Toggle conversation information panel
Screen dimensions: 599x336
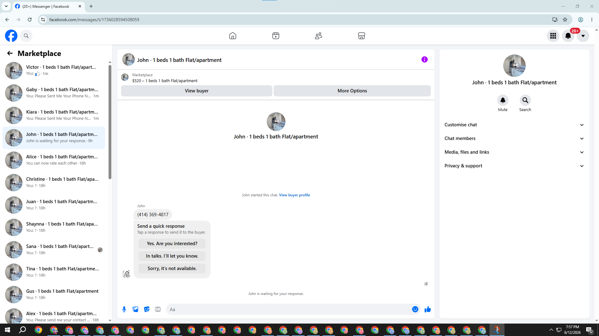tap(425, 59)
